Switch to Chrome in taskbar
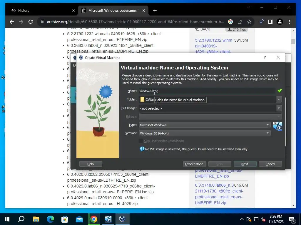The height and width of the screenshot is (225, 301). coord(94,219)
